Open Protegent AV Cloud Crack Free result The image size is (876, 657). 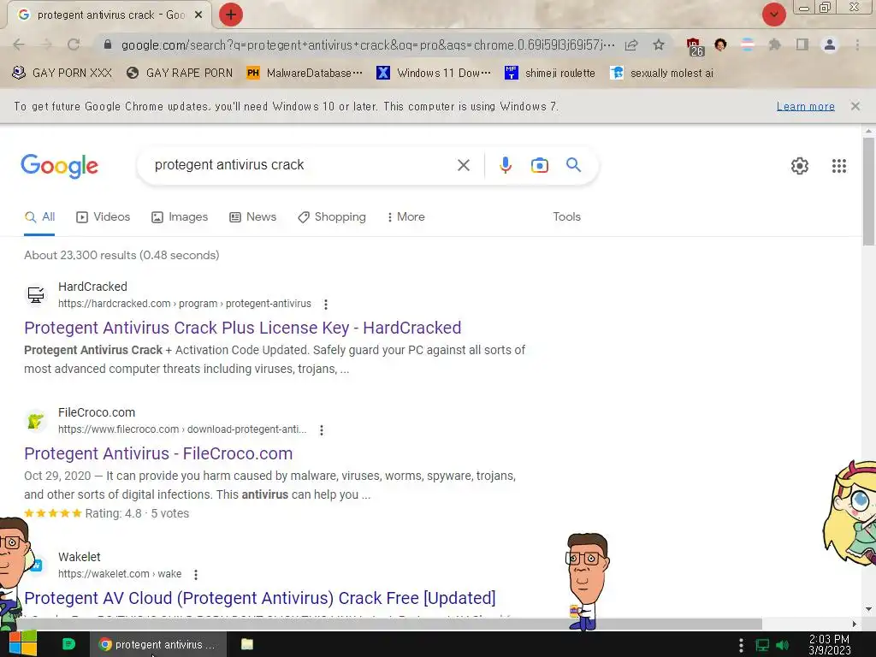260,598
